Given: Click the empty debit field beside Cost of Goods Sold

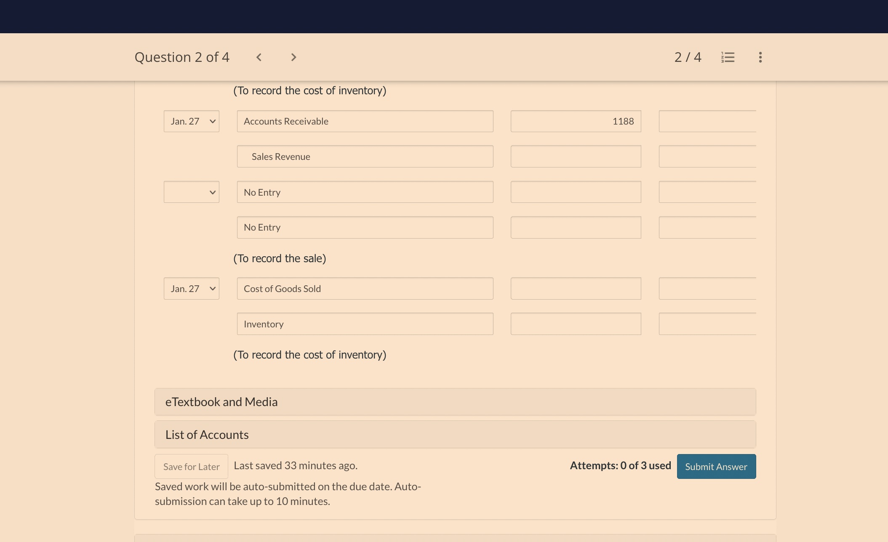Looking at the screenshot, I should tap(575, 288).
